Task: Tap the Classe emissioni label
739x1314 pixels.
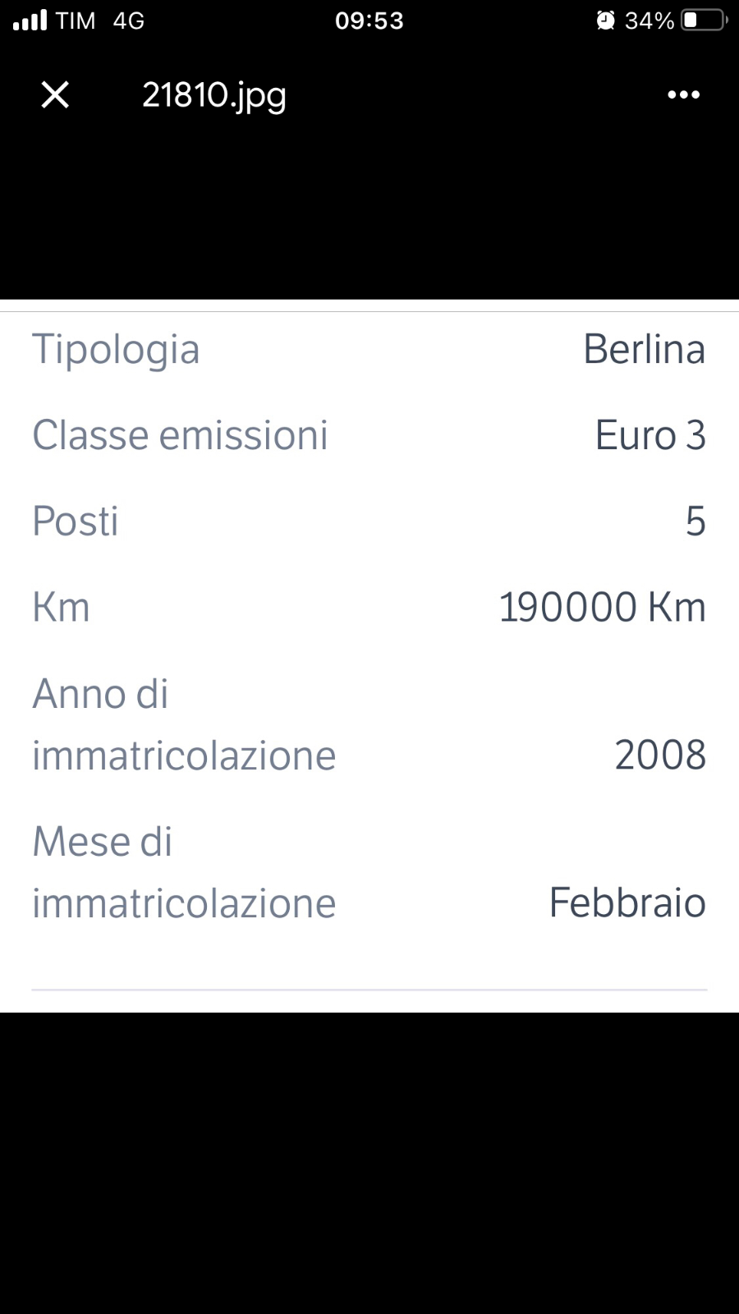Action: click(x=180, y=435)
